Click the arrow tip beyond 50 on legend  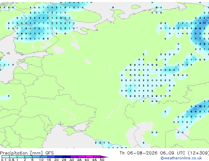pyautogui.click(x=104, y=157)
